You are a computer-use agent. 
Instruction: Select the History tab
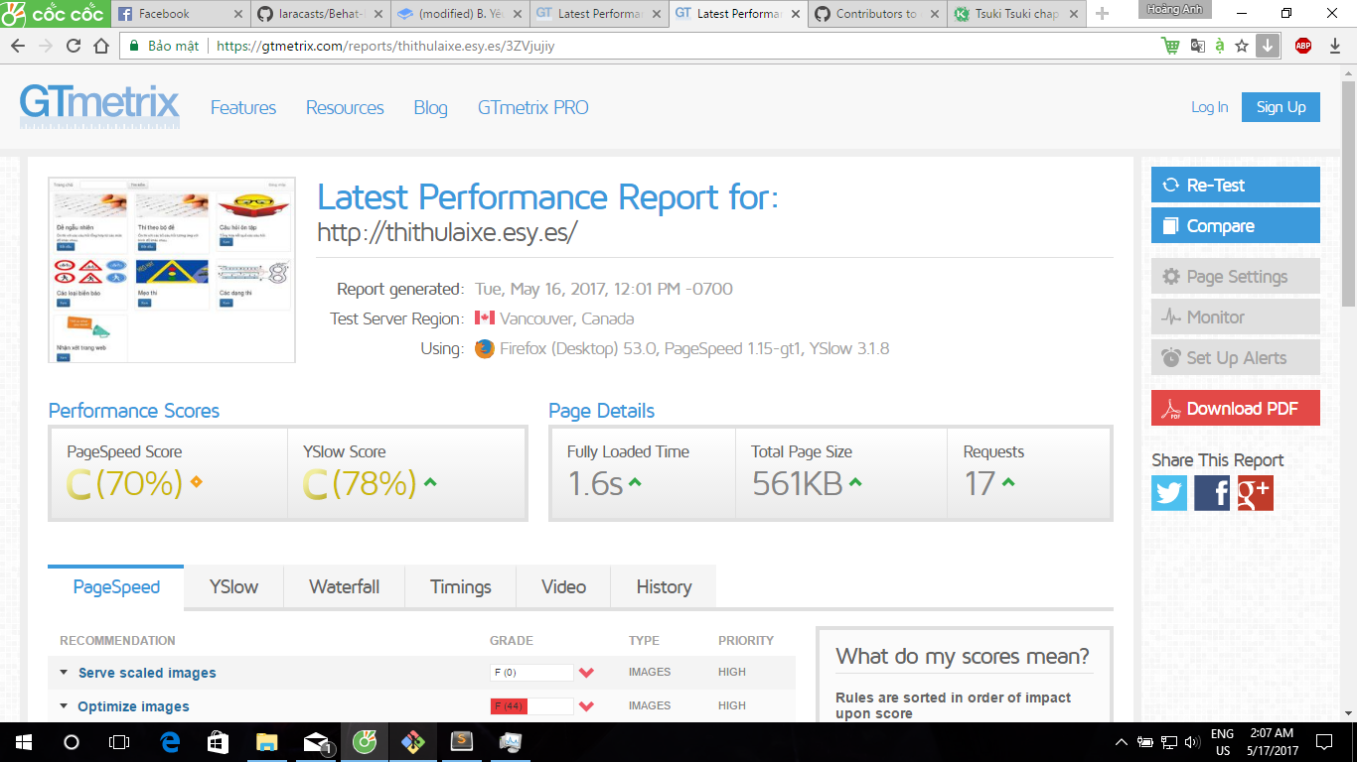pos(664,586)
